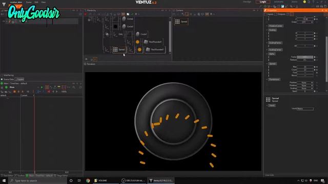Click the red icon in Hierarchy toolbar
Viewport: 328px width, 184px height.
[x=86, y=14]
